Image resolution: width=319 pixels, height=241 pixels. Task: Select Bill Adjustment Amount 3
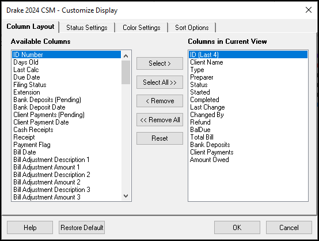pos(66,197)
